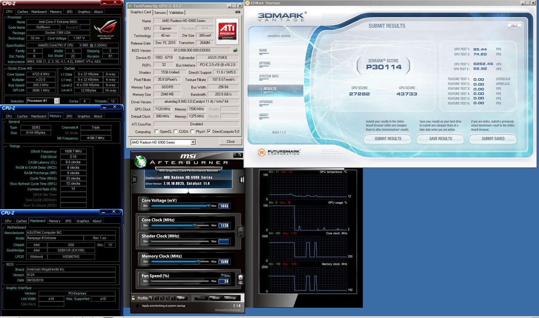Click the Fan Speed slider track

pos(180,281)
